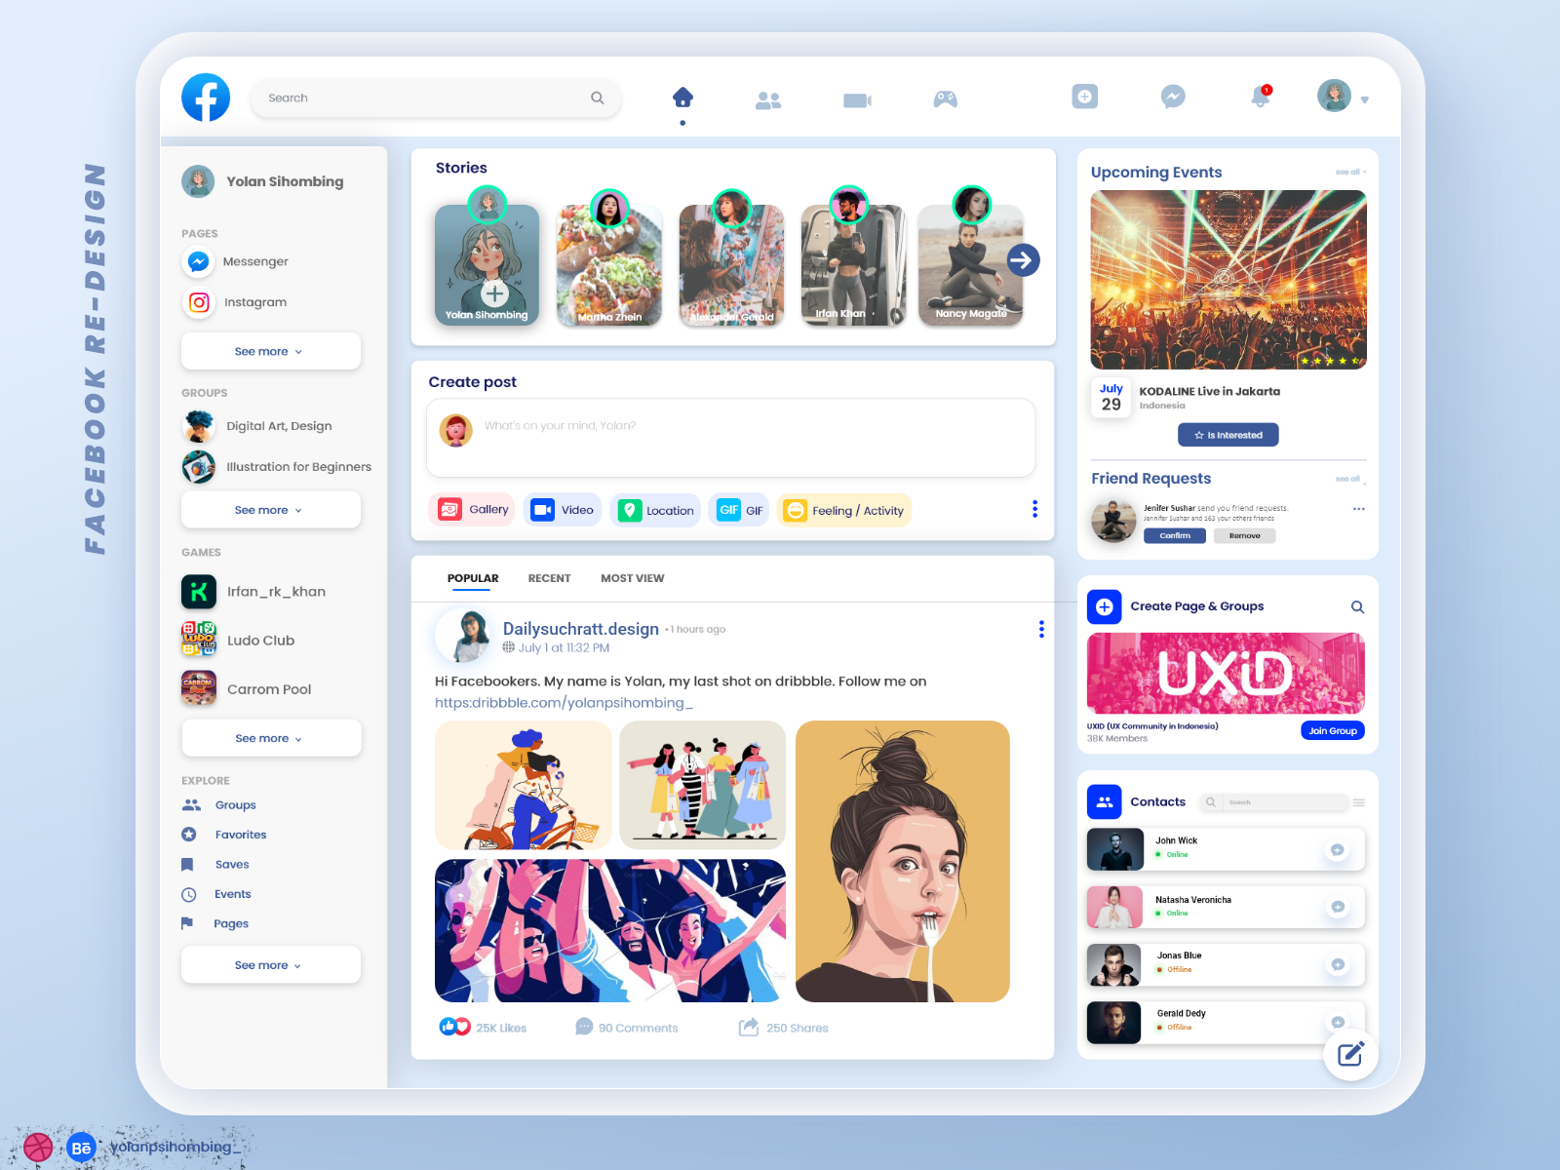
Task: Join the UXID community group
Action: coord(1333,730)
